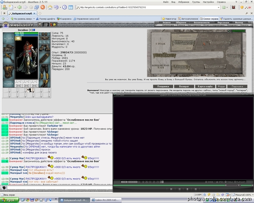This screenshot has height=203, width=254.
Task: Click Удалить хранимые данные item
Action: (x=236, y=19)
